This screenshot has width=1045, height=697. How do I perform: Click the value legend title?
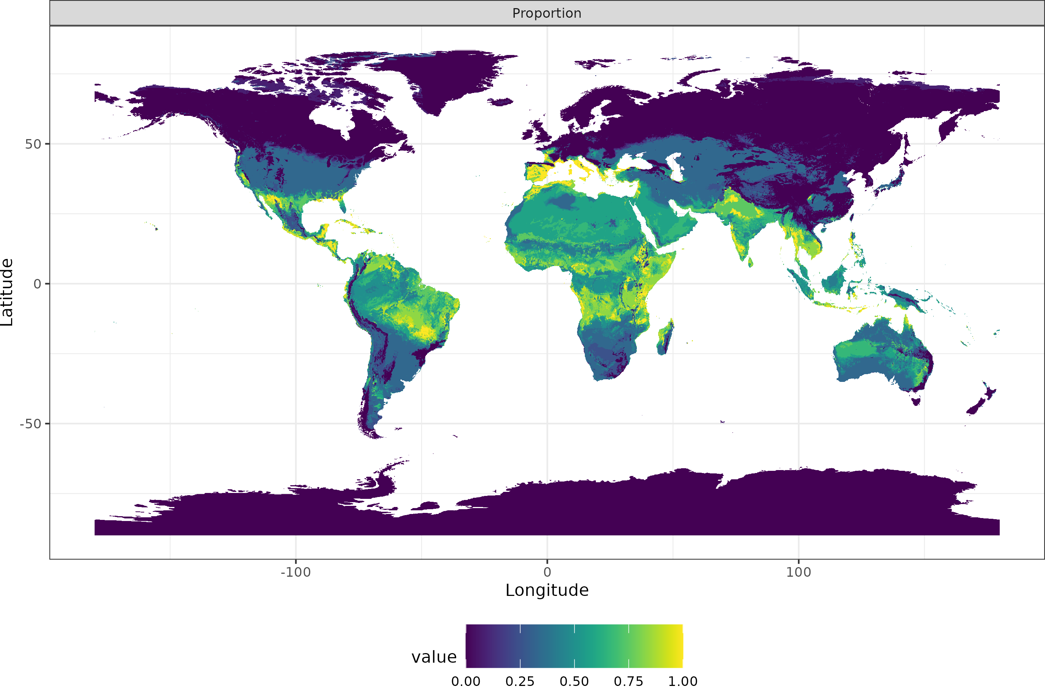click(x=434, y=657)
